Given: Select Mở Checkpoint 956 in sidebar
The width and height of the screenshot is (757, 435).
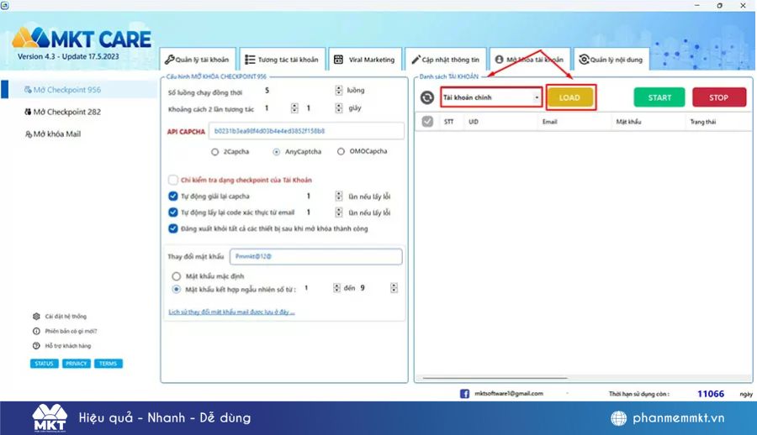Looking at the screenshot, I should pos(79,90).
